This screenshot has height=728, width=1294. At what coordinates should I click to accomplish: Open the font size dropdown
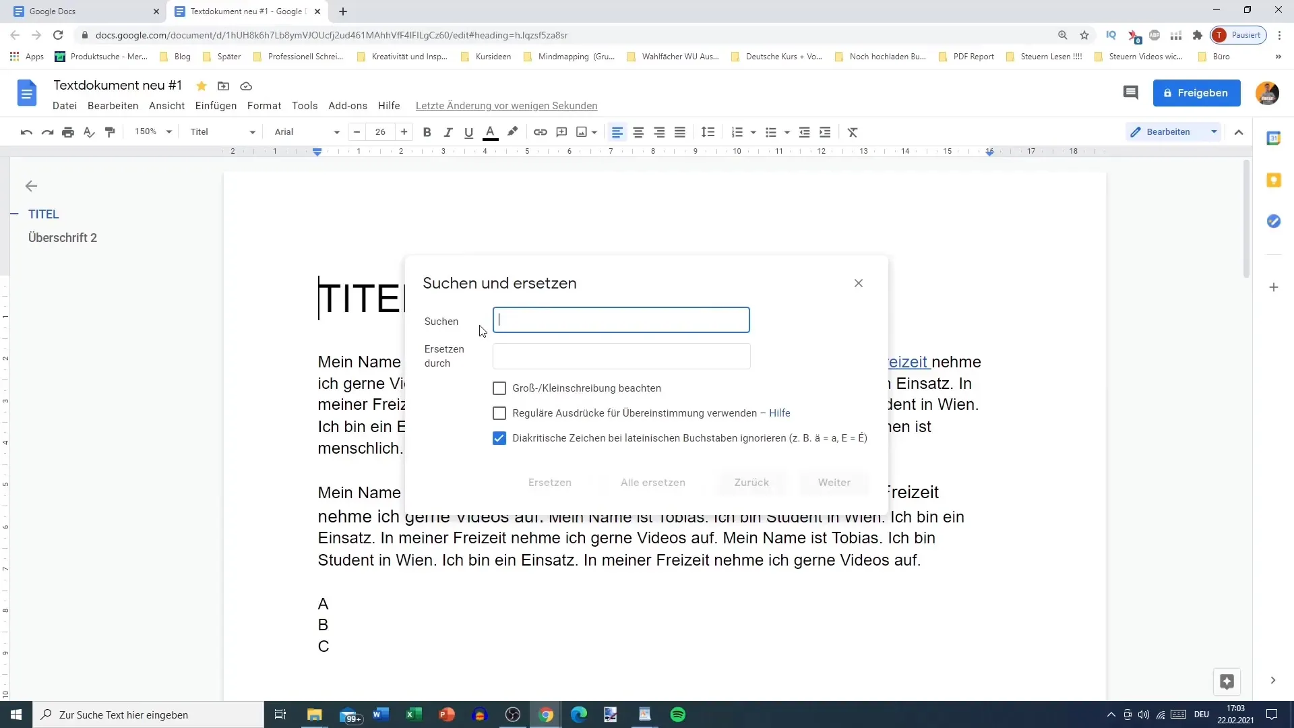click(x=380, y=131)
